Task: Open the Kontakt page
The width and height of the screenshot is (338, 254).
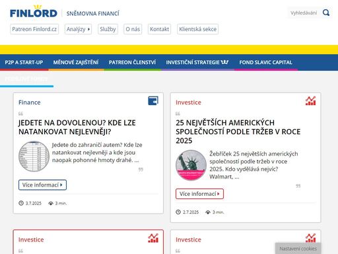Action: pyautogui.click(x=159, y=29)
